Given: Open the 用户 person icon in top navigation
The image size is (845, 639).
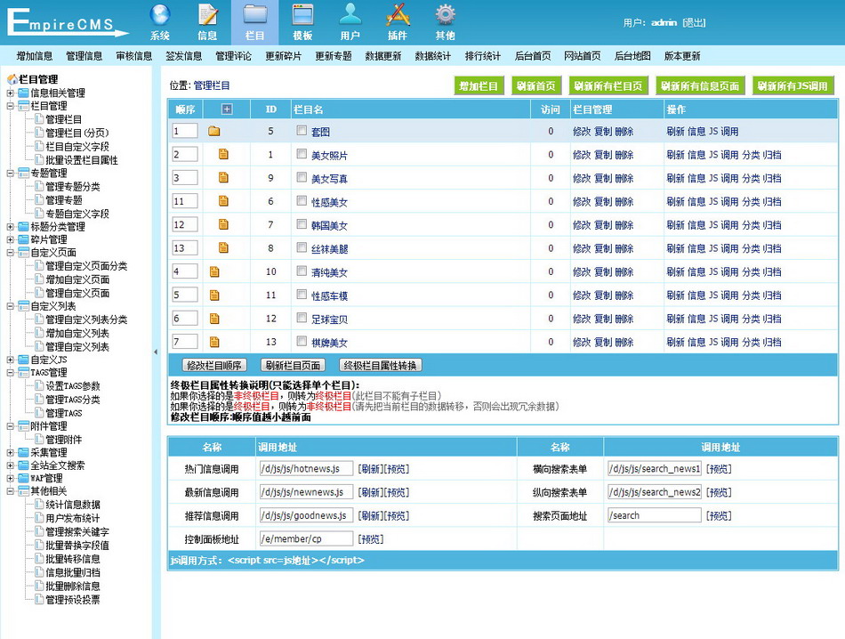Looking at the screenshot, I should (x=350, y=15).
